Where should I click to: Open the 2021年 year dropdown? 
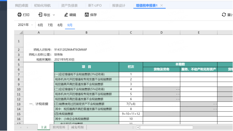[25, 25]
